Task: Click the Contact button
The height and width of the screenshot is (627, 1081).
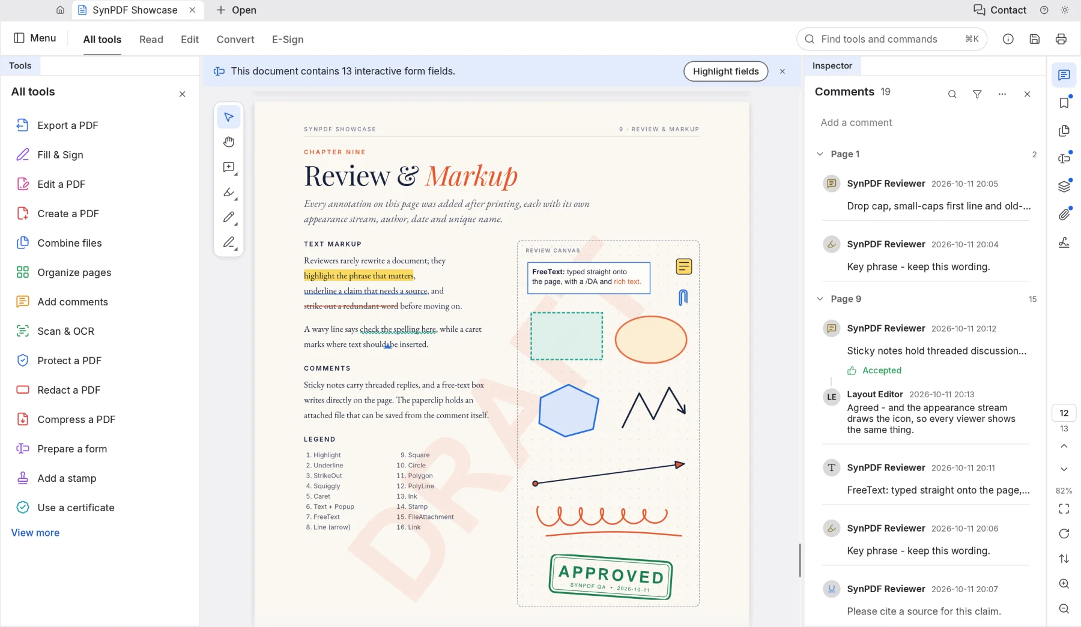Action: point(1000,10)
